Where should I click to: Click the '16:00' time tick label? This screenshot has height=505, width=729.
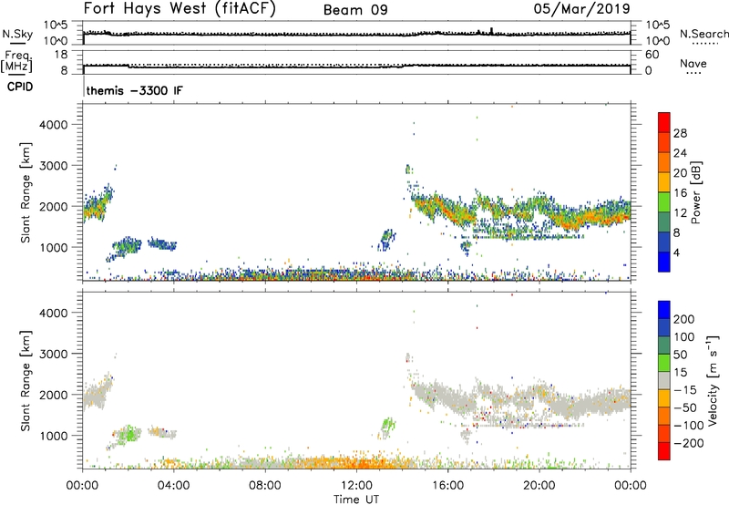pyautogui.click(x=447, y=486)
